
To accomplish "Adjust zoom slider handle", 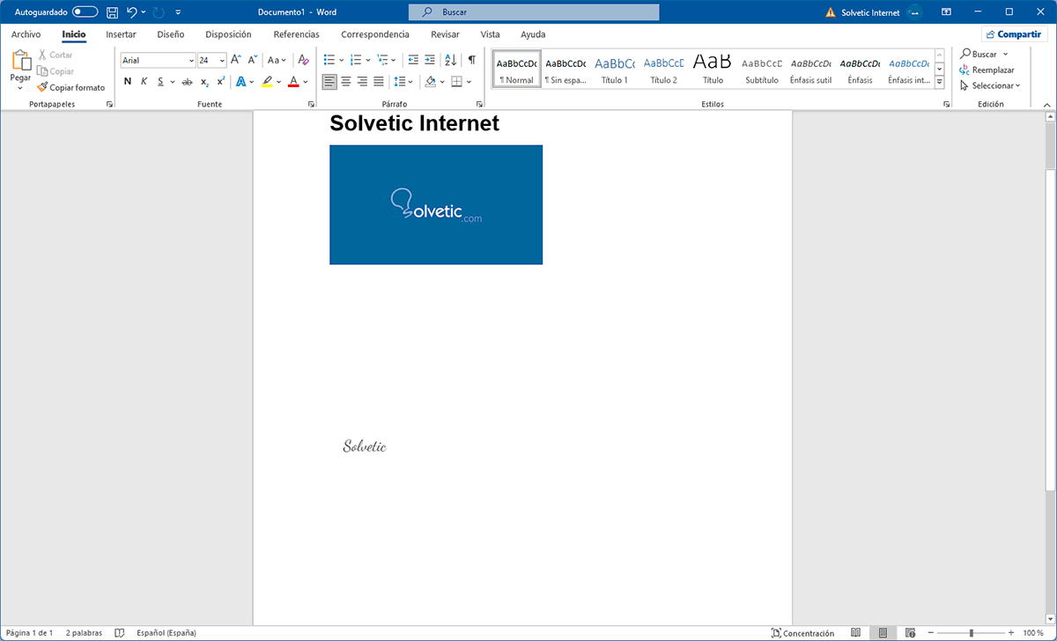I will pos(972,633).
